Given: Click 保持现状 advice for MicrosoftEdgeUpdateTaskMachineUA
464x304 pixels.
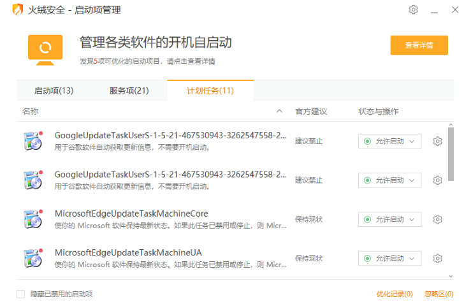Looking at the screenshot, I should coord(308,258).
